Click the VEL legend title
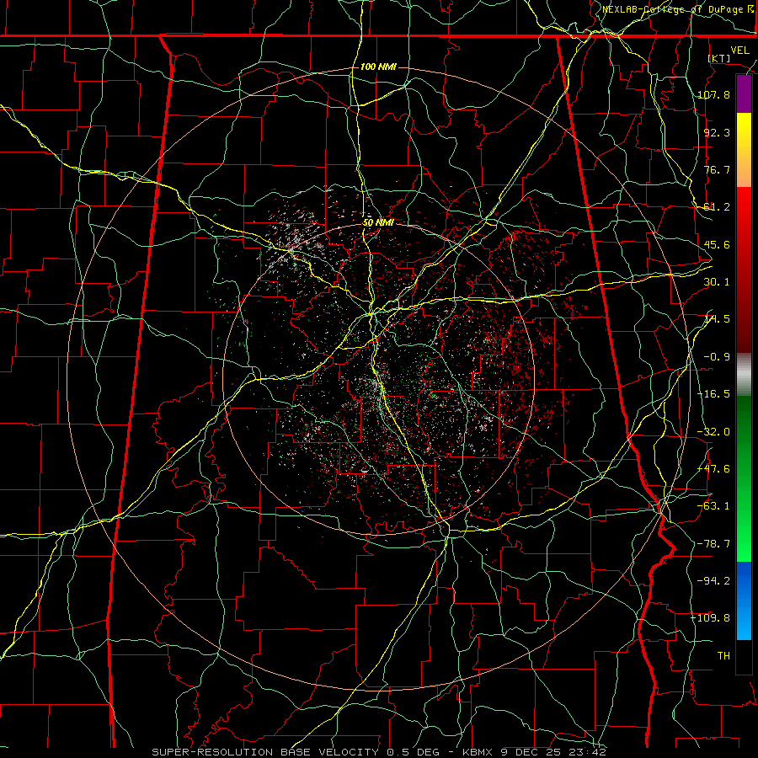This screenshot has height=758, width=758. click(x=739, y=51)
